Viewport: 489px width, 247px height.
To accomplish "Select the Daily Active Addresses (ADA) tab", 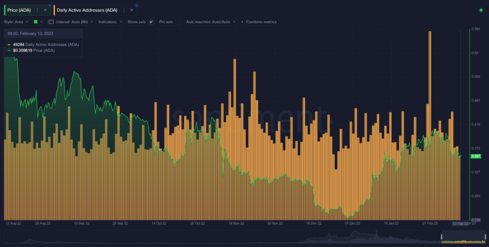I will (87, 10).
